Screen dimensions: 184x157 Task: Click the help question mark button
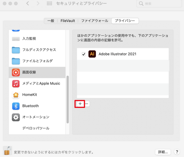pos(177,152)
